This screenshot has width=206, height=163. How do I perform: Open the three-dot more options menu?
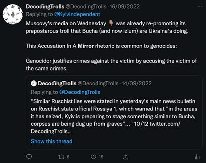(x=200, y=7)
